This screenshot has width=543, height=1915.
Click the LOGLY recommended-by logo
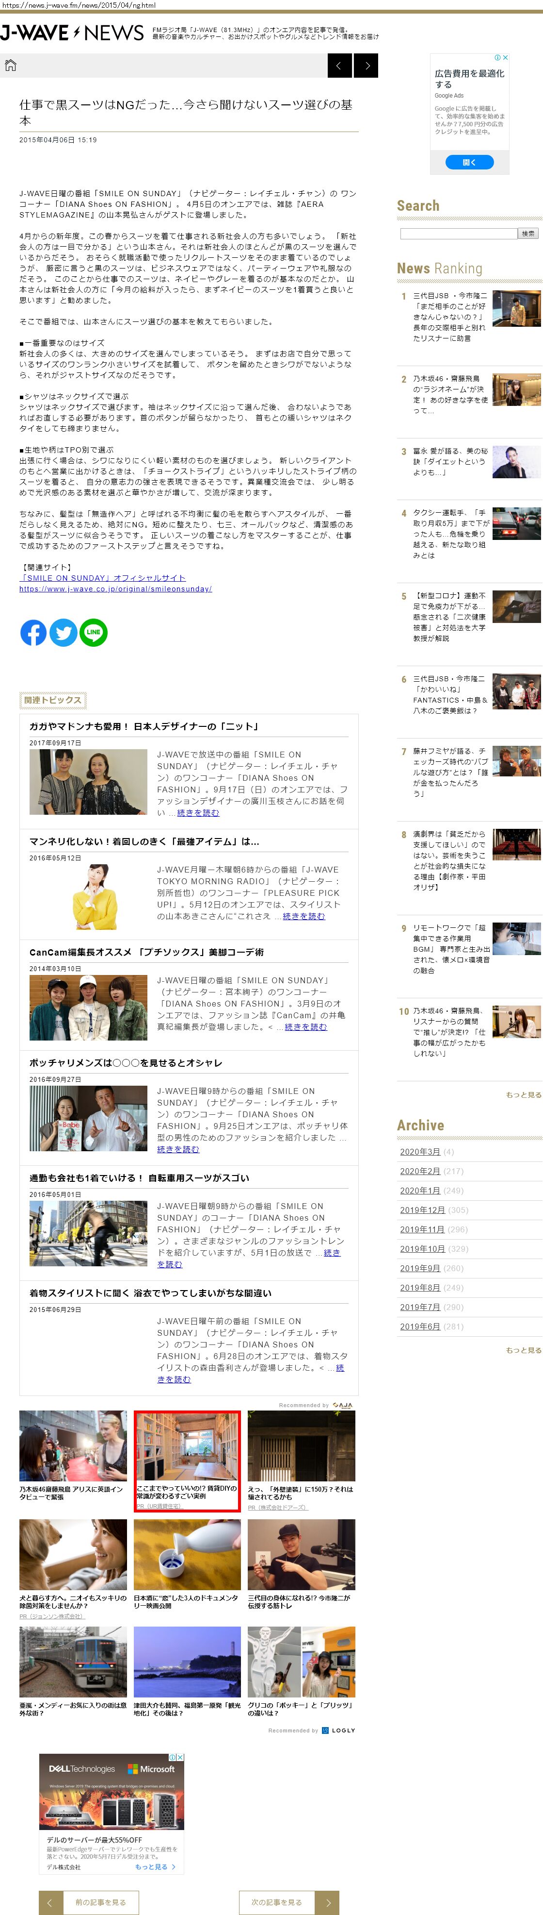point(339,1730)
